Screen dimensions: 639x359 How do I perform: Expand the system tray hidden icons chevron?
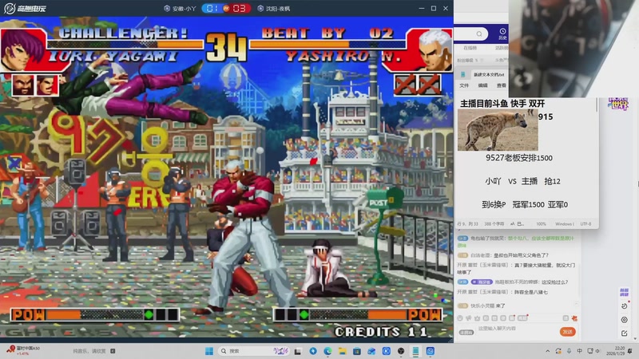pos(548,351)
